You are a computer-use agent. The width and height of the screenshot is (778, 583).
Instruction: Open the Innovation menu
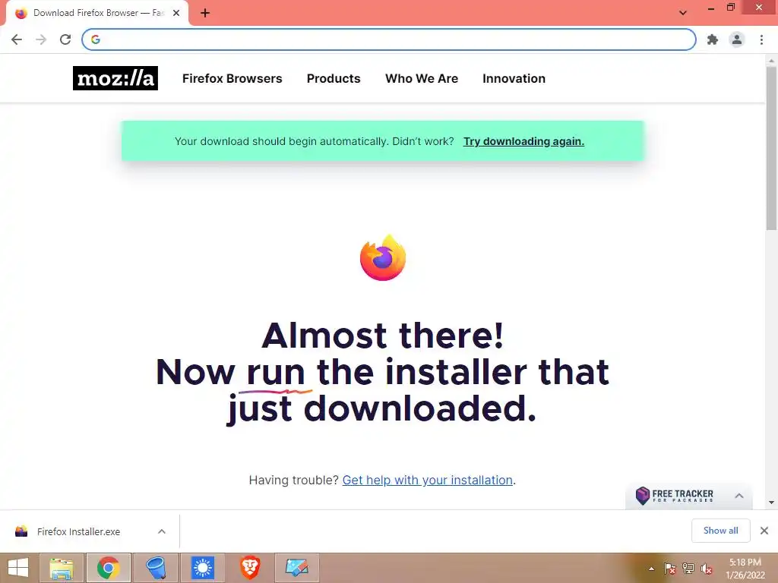514,78
